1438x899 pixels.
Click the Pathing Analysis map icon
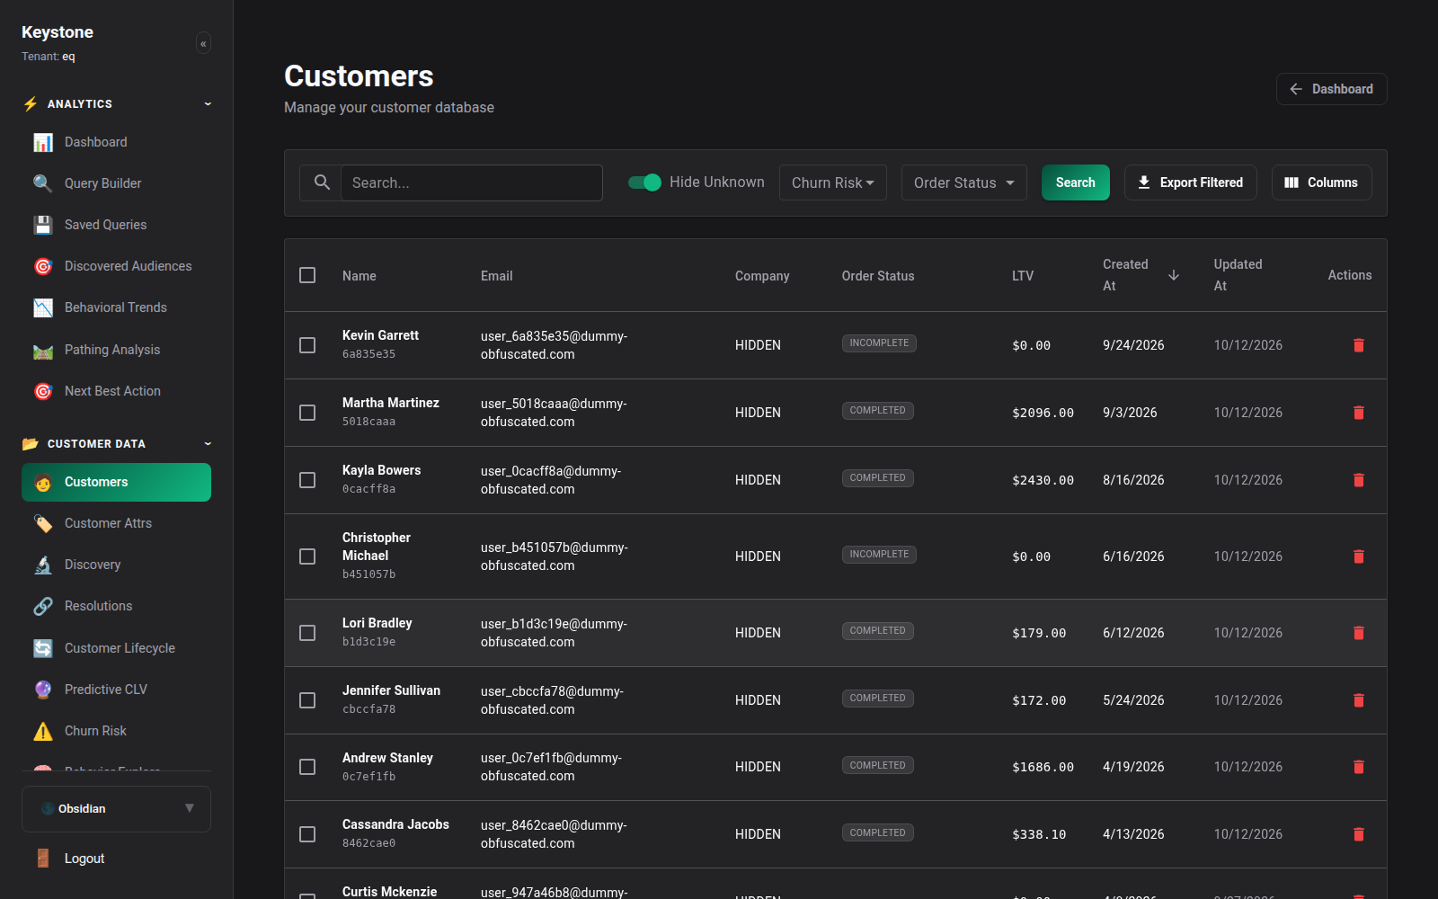click(43, 350)
